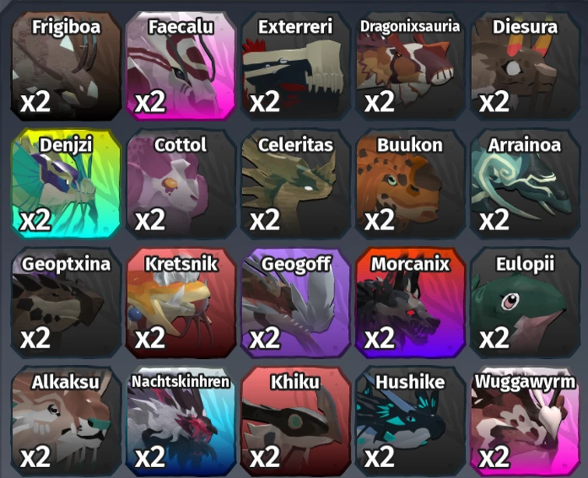Choose the pink Wuggawyrm creature card

point(526,421)
